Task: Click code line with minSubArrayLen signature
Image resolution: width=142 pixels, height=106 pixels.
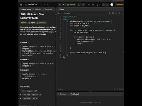Action: [x=89, y=21]
